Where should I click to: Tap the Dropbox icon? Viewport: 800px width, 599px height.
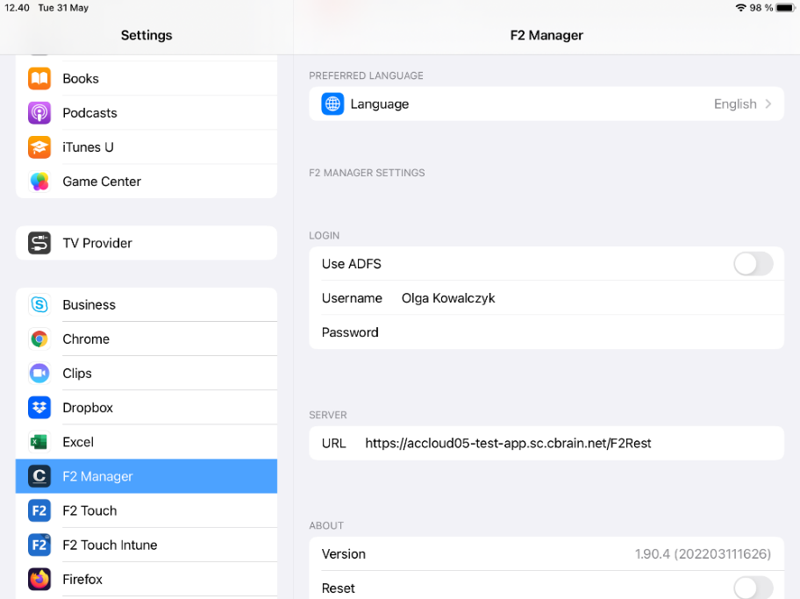[x=39, y=408]
